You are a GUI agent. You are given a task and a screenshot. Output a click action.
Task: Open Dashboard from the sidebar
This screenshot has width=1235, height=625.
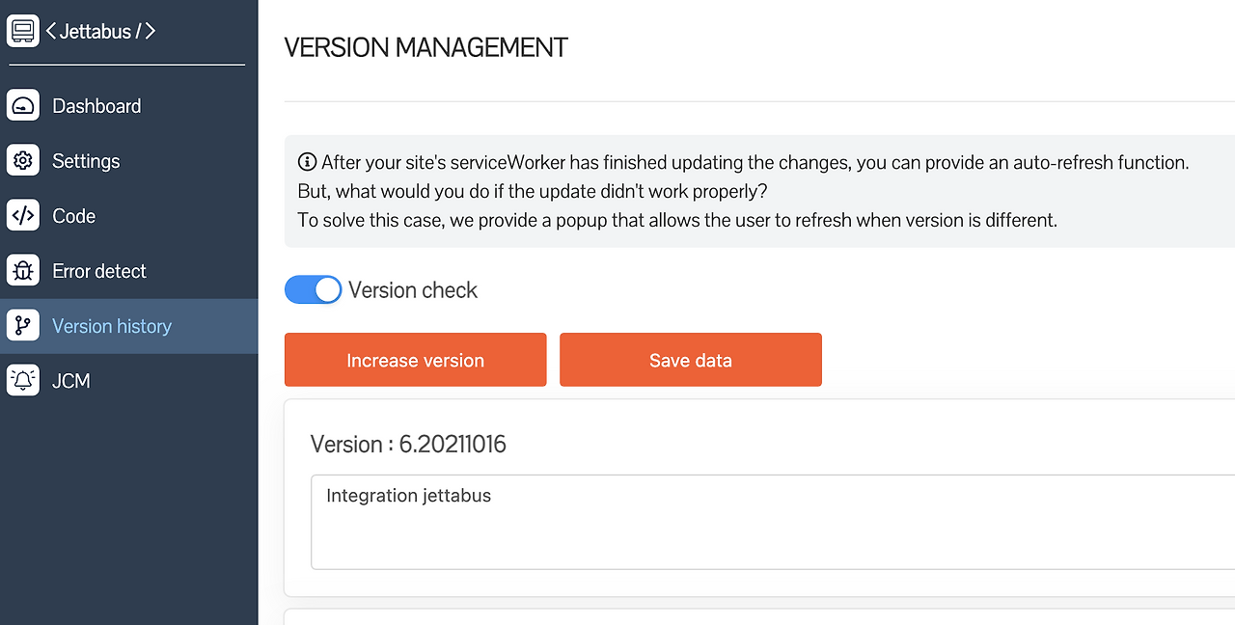pos(96,106)
